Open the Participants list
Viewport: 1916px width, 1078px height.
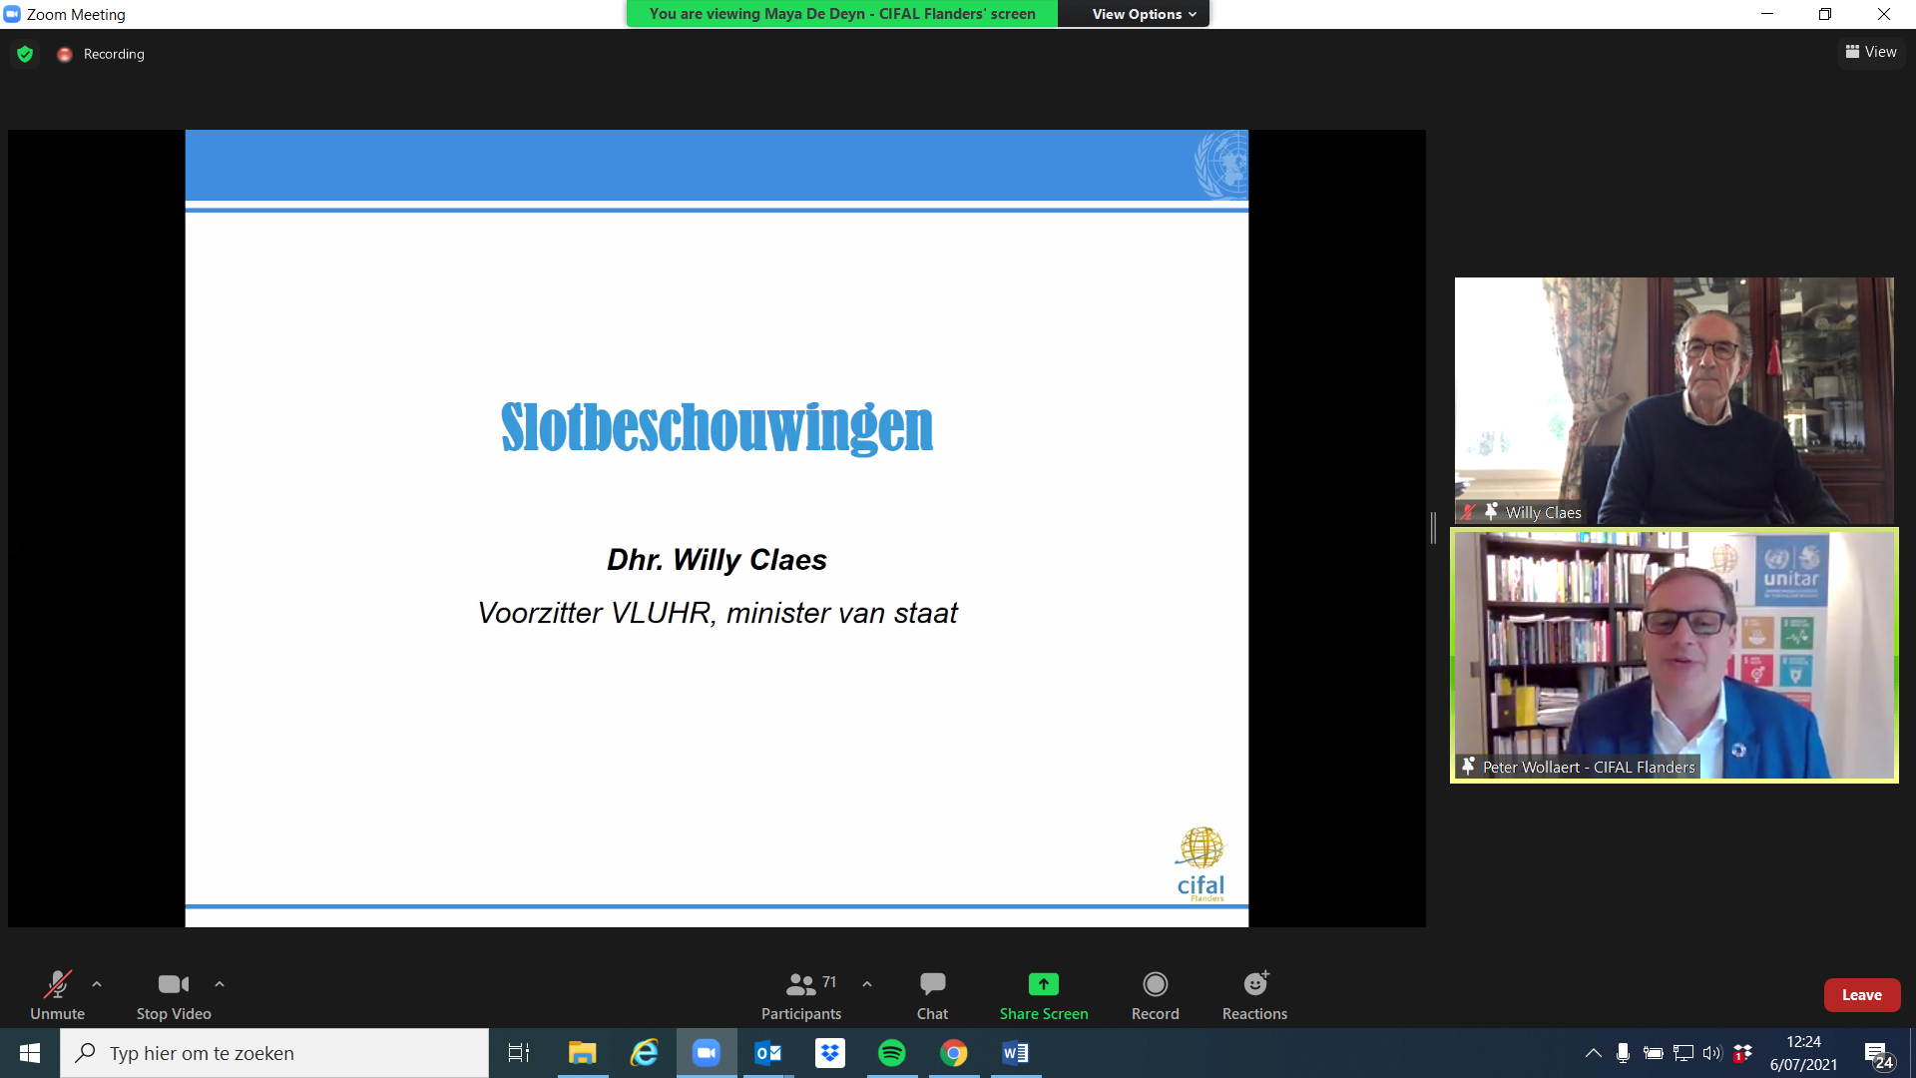(801, 985)
